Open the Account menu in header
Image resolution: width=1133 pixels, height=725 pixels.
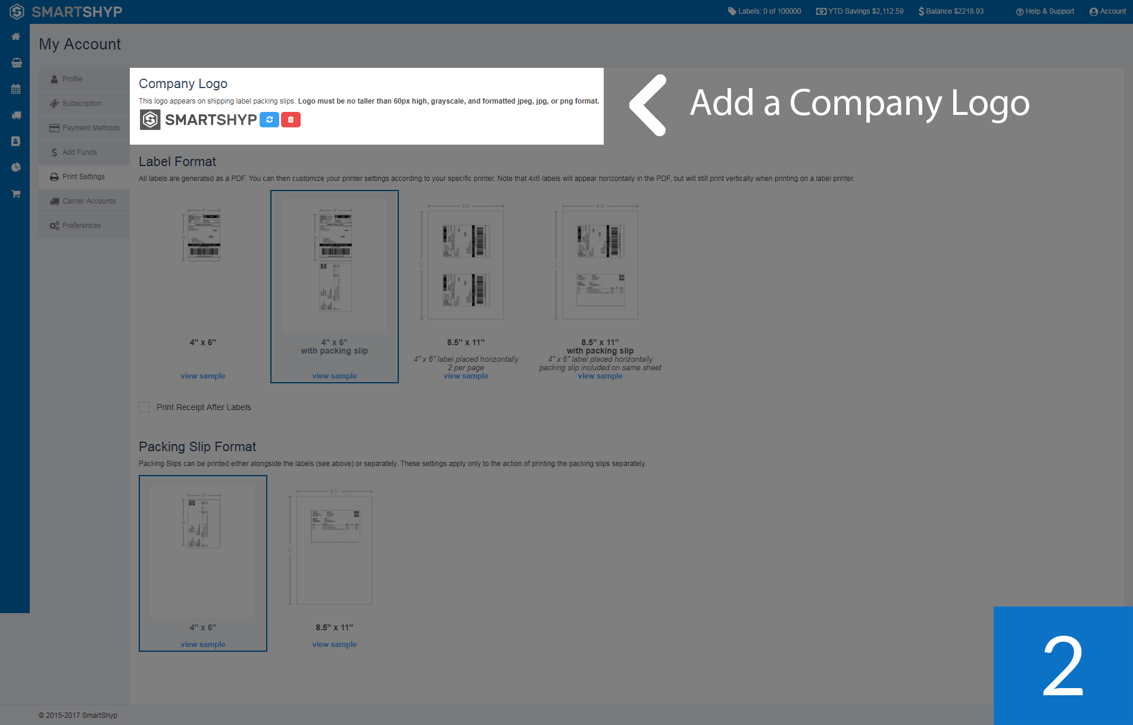point(1107,11)
